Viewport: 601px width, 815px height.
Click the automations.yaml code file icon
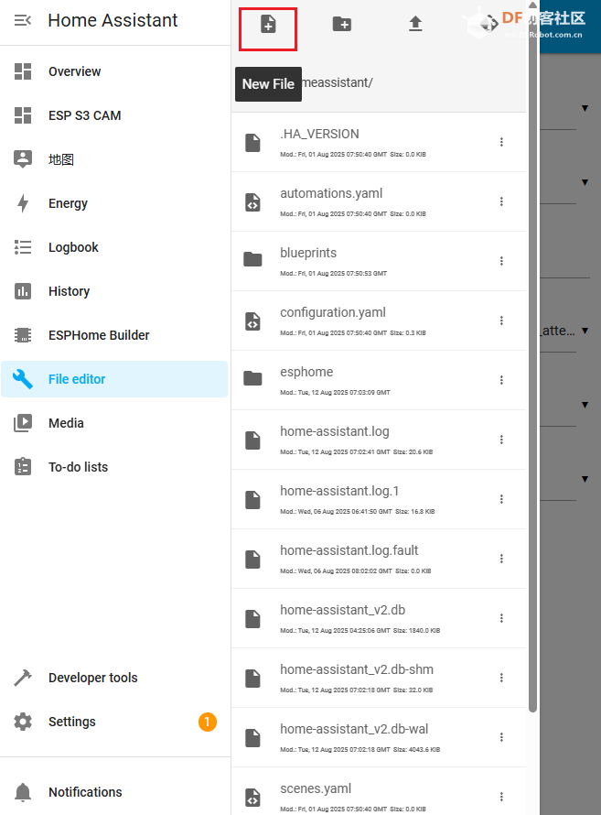click(x=252, y=202)
